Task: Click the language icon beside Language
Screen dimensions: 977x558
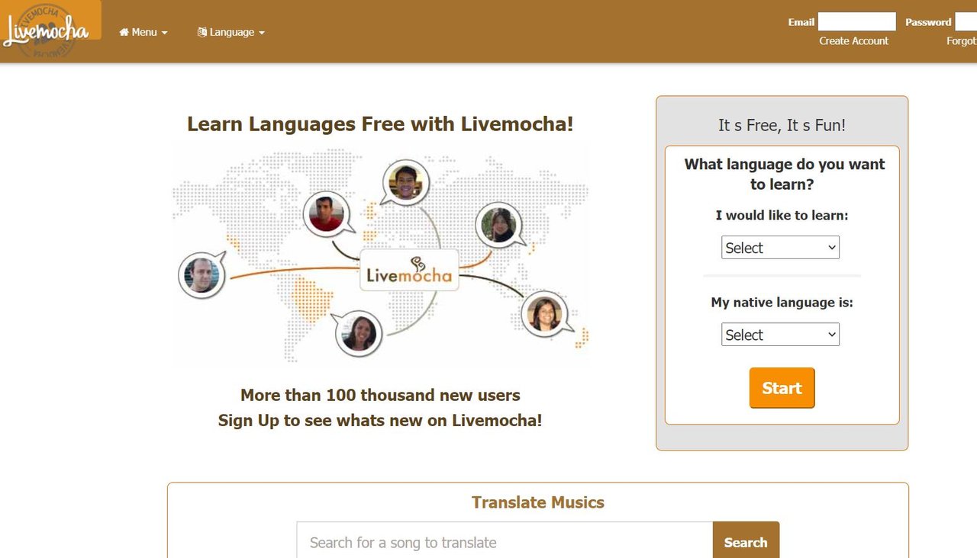Action: coord(202,32)
